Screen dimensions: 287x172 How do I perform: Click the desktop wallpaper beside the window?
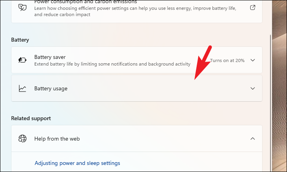tap(279, 86)
